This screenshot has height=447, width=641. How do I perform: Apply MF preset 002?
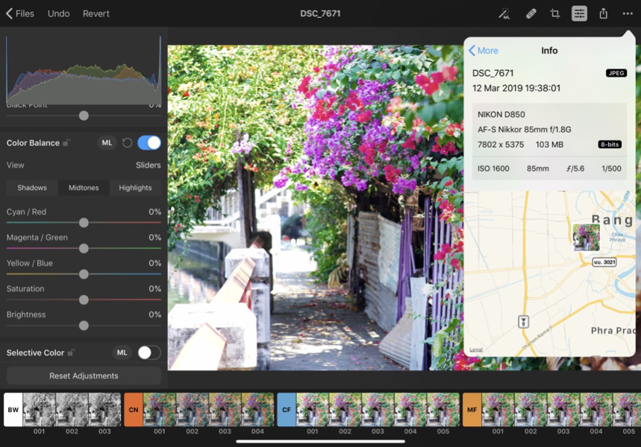[531, 410]
